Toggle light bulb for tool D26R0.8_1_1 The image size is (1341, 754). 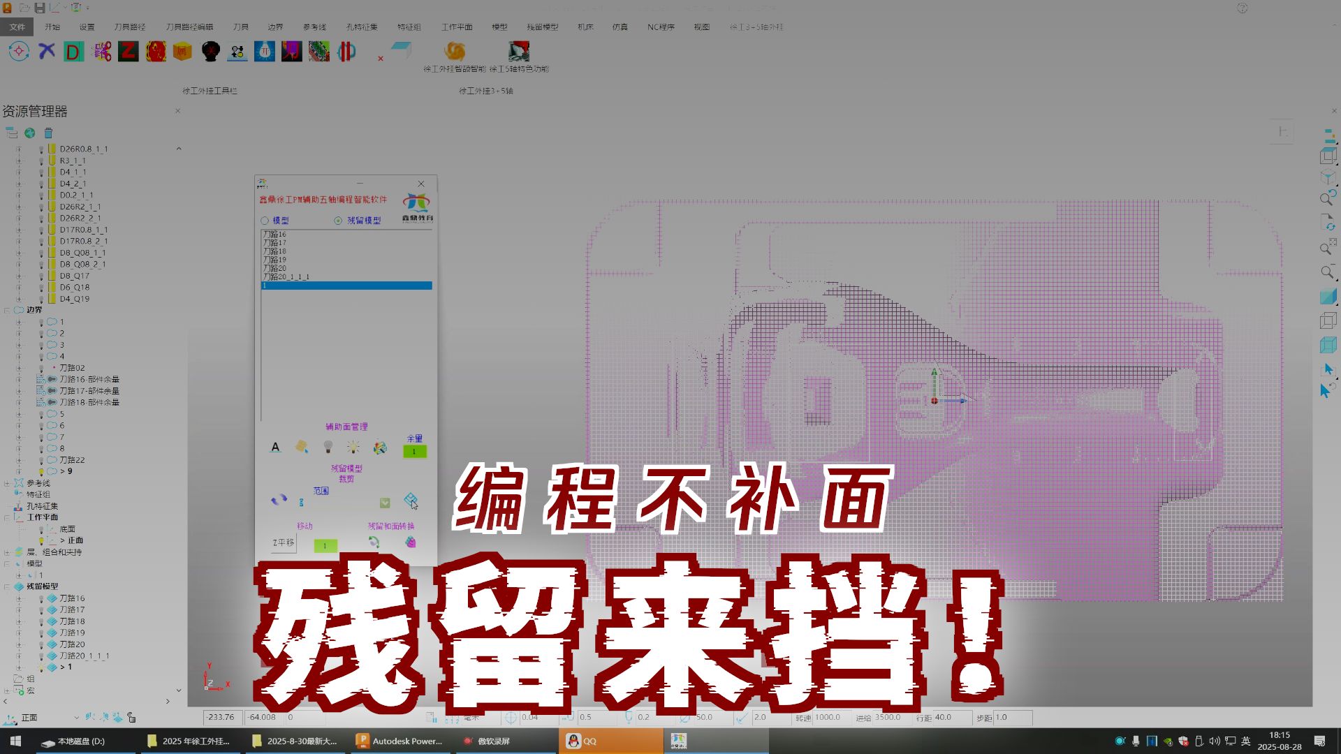(x=41, y=149)
